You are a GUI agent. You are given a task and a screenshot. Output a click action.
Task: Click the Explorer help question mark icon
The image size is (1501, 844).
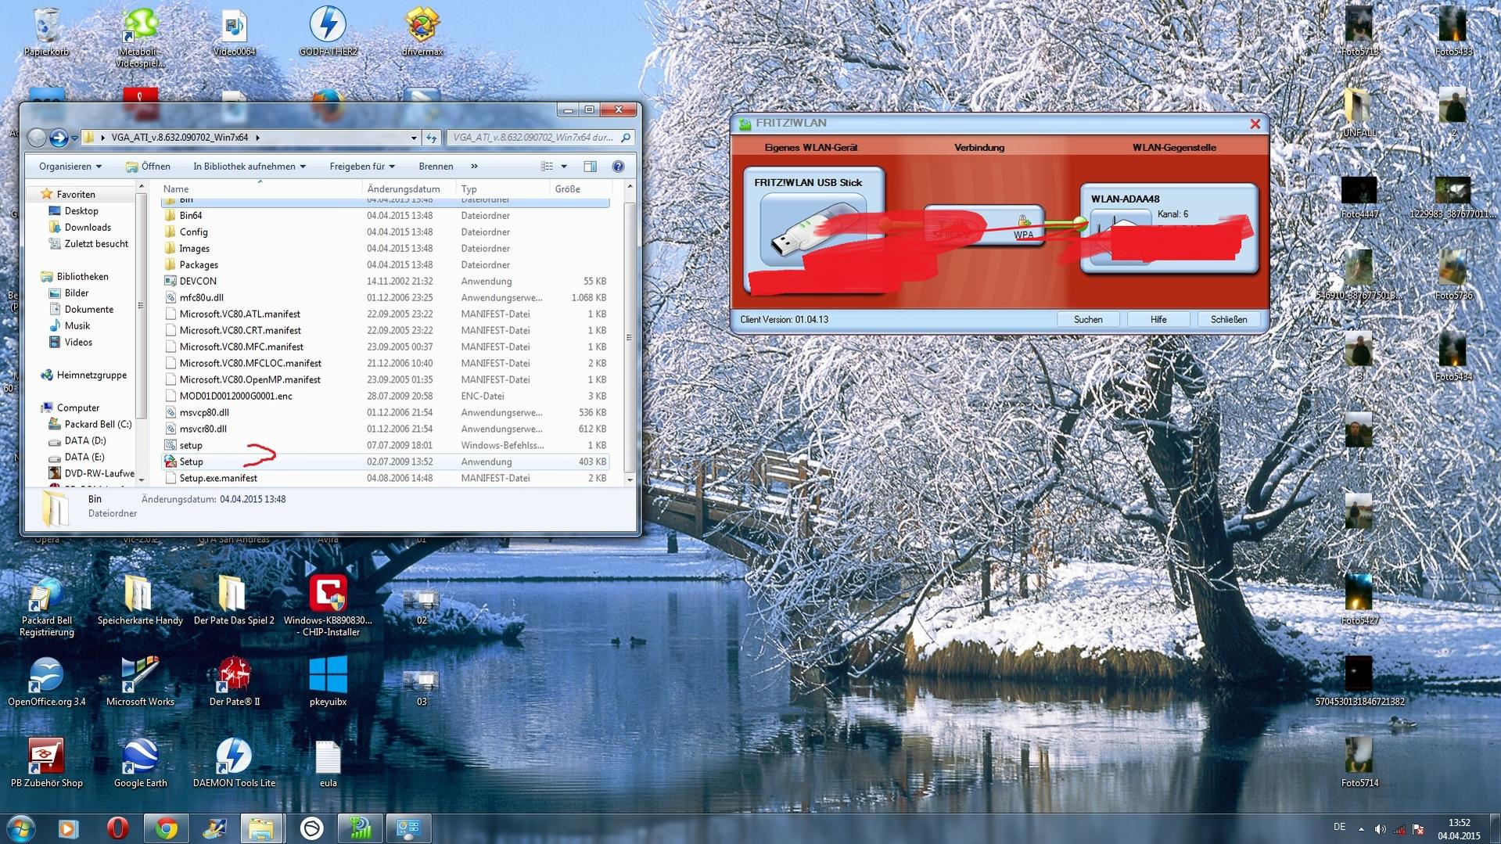point(618,167)
